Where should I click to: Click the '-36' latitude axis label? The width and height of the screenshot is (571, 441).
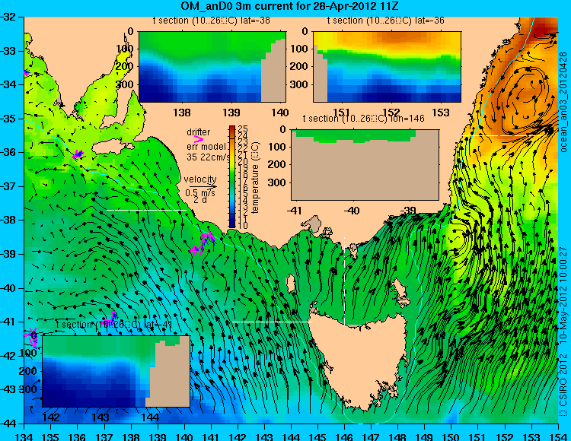point(8,152)
